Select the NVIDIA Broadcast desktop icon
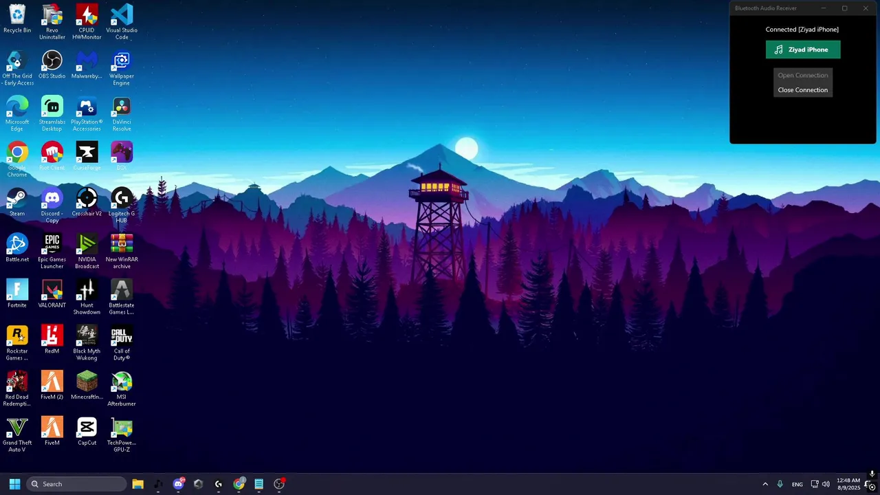Screen dimensions: 880x495 [87, 252]
